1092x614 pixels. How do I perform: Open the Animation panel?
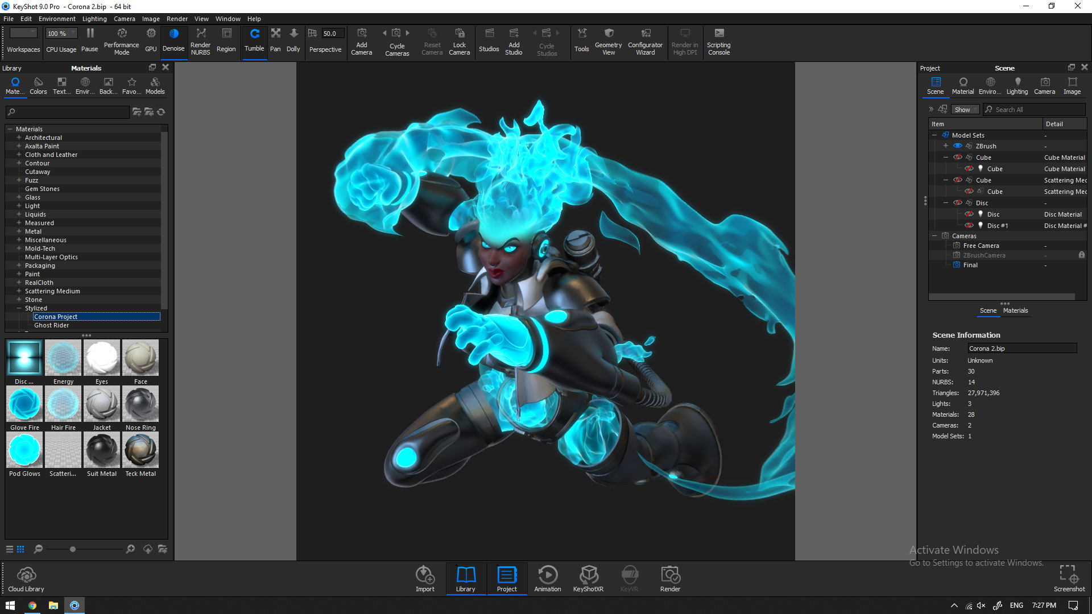(x=548, y=579)
